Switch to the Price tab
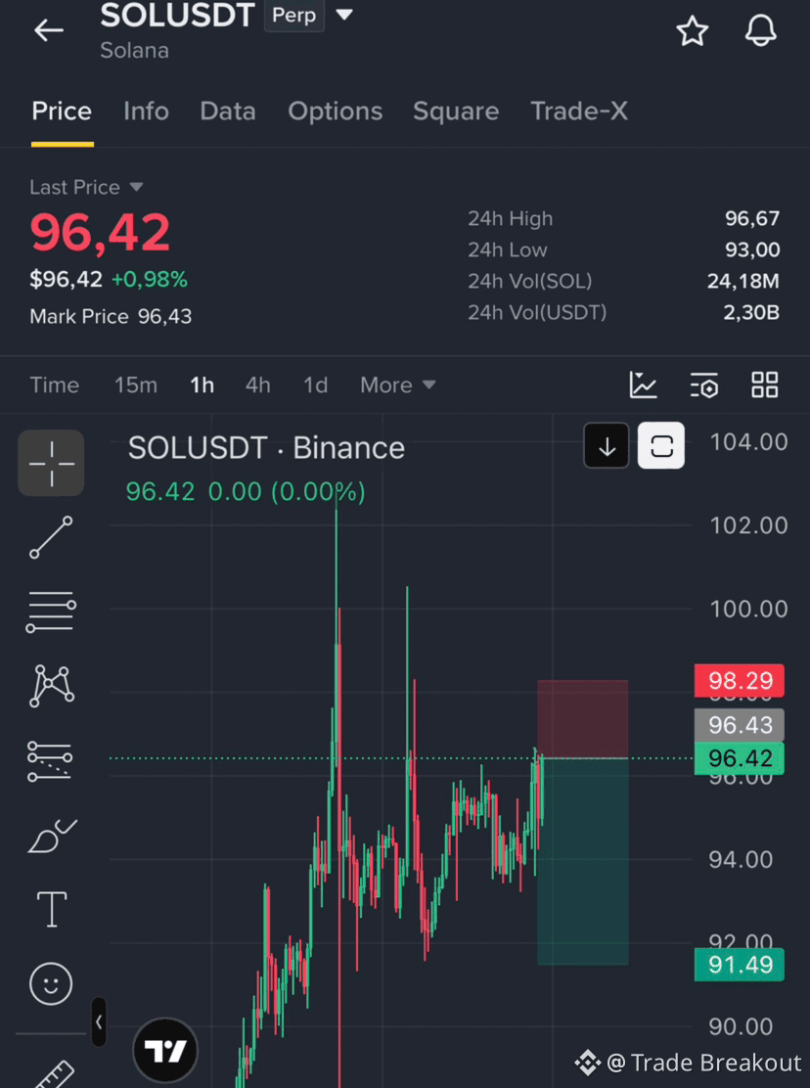Screen dimensions: 810x1088 (x=62, y=111)
